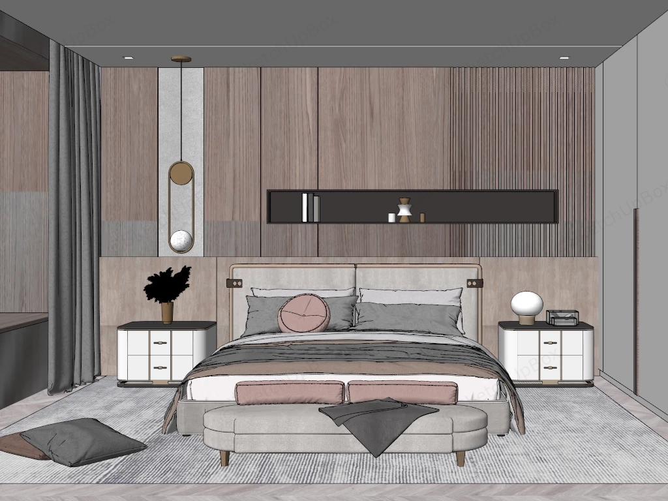This screenshot has height=501, width=668.
Task: Select the table lamp on right nightstand
Action: pyautogui.click(x=527, y=303)
